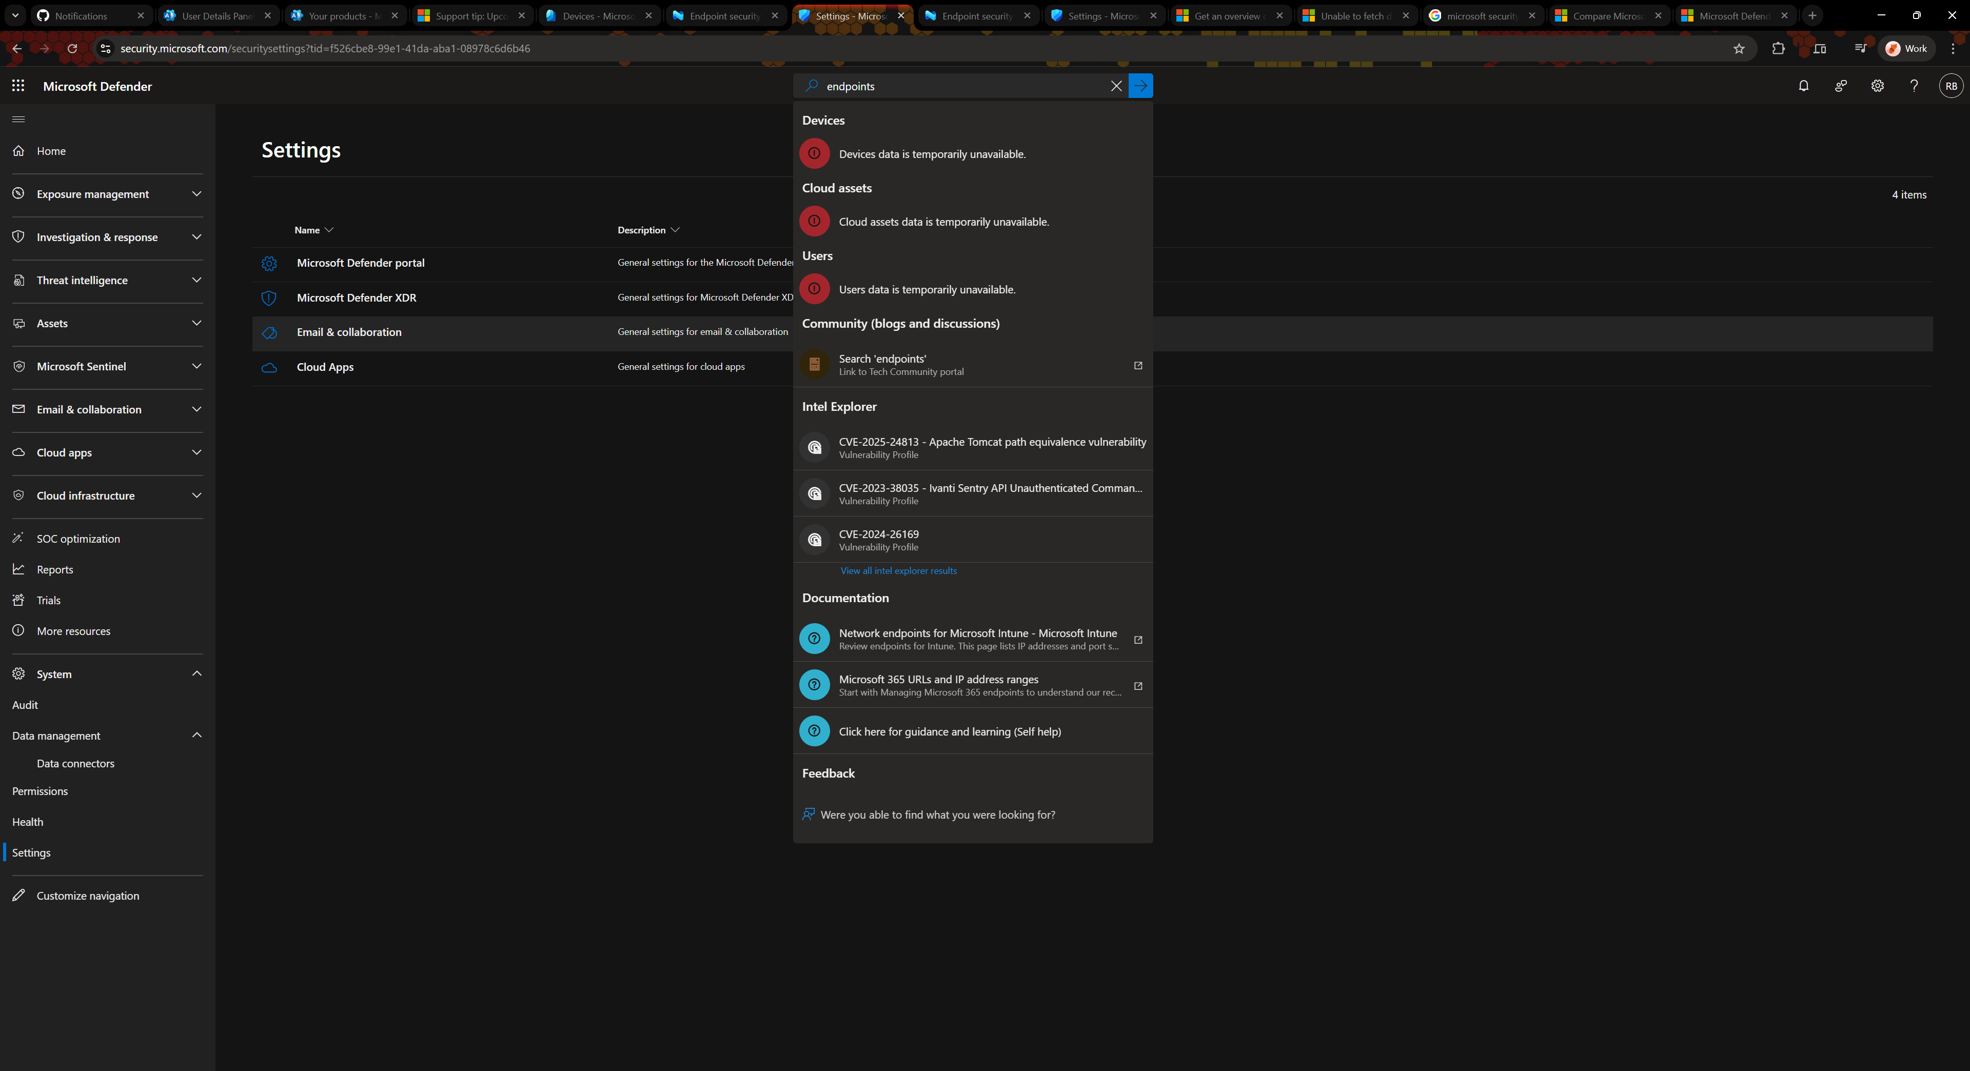Click View all intel explorer results

pyautogui.click(x=898, y=571)
